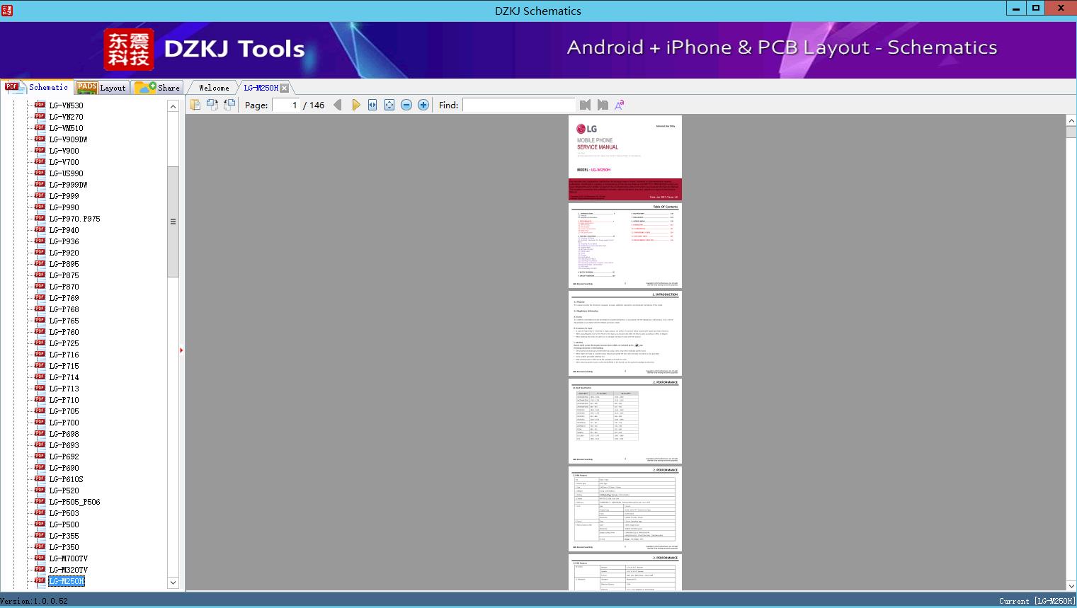The height and width of the screenshot is (608, 1077).
Task: Collapse the left panel using red arrow
Action: [181, 350]
